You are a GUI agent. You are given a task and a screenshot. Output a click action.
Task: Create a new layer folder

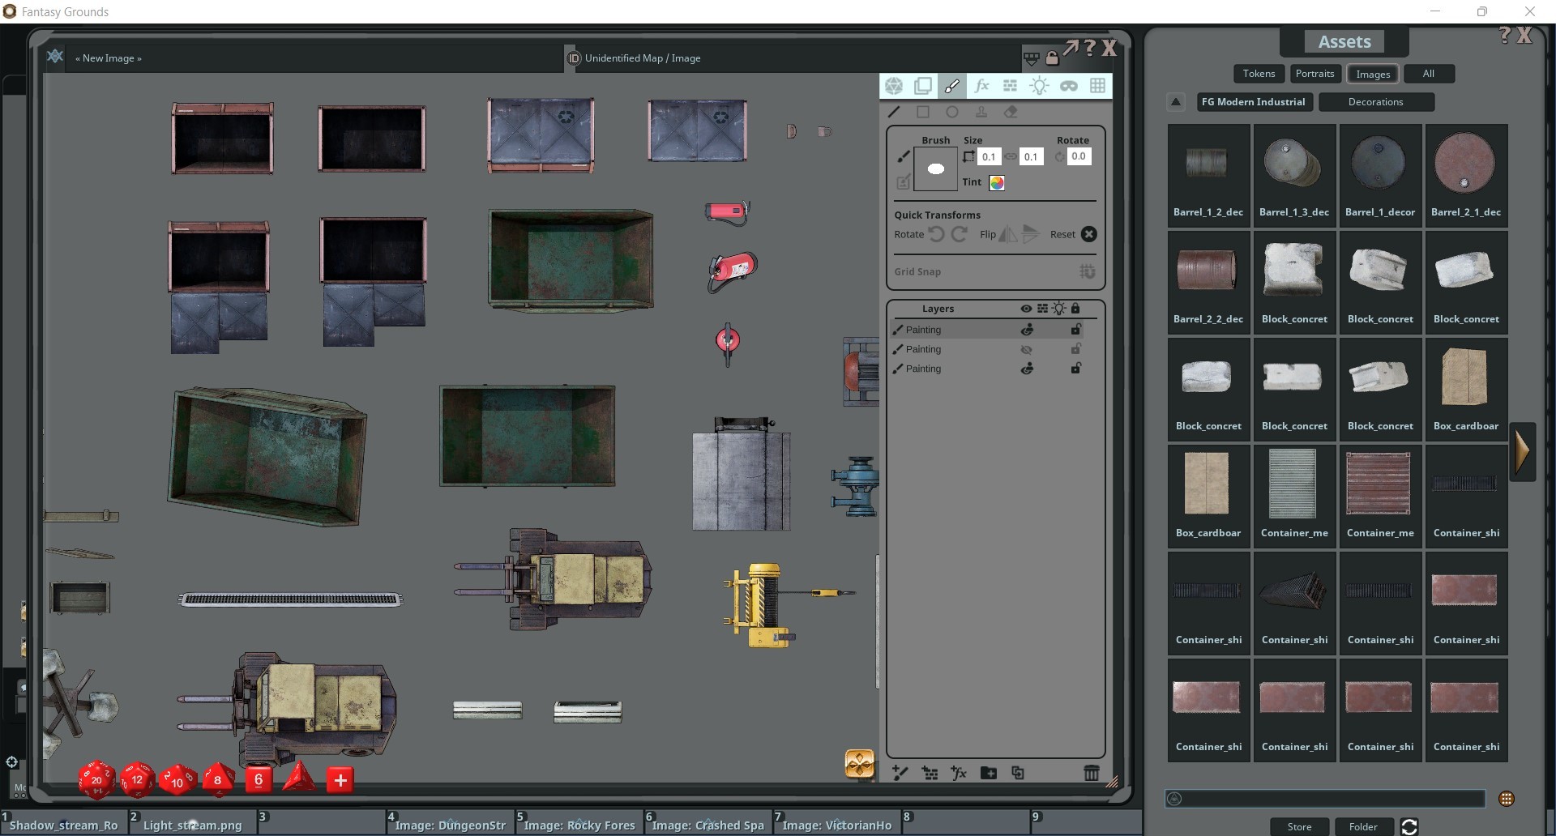pos(988,773)
